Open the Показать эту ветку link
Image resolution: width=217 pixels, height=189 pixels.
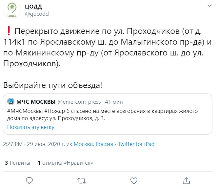click(x=30, y=127)
